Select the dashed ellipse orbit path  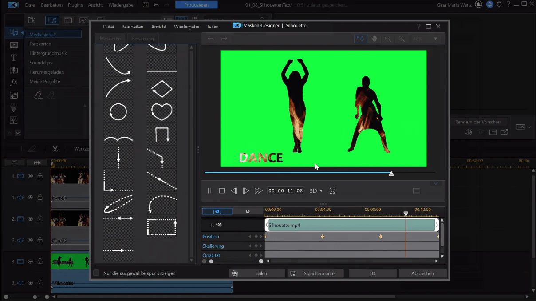coord(118,204)
